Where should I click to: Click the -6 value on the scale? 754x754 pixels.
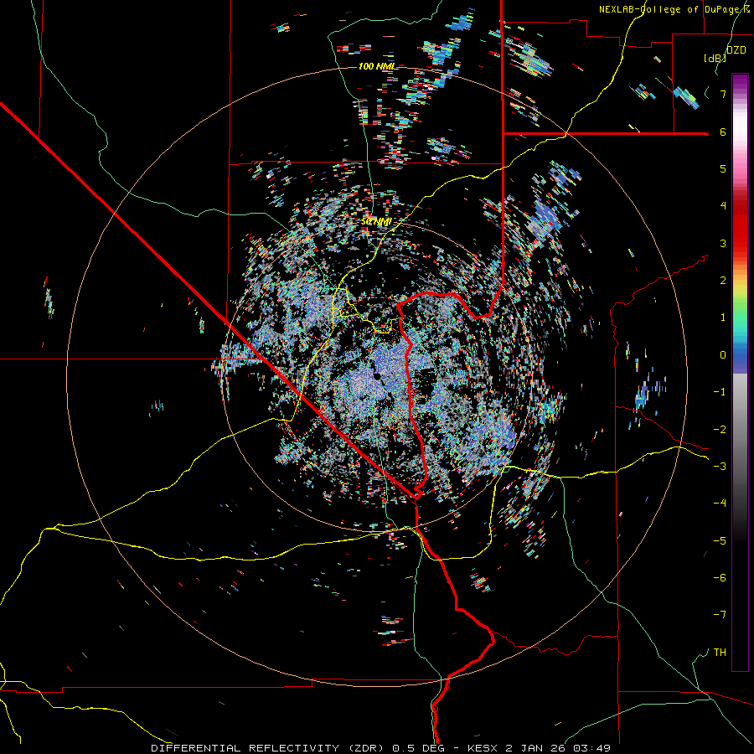[720, 578]
